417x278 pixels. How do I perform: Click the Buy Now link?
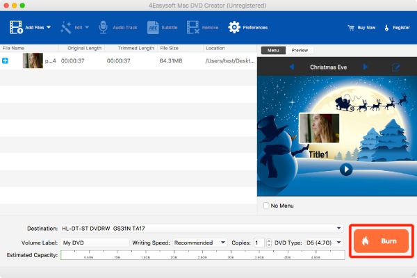366,27
